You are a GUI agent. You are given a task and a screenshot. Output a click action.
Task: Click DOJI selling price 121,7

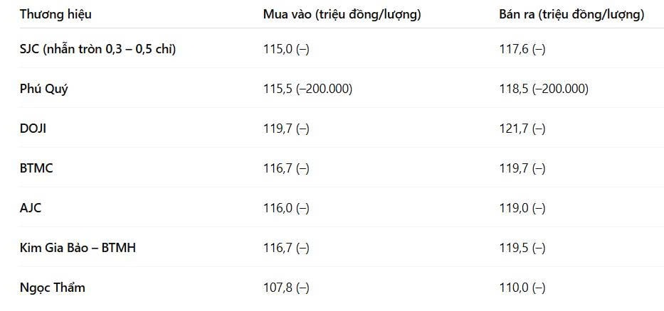[x=522, y=129]
